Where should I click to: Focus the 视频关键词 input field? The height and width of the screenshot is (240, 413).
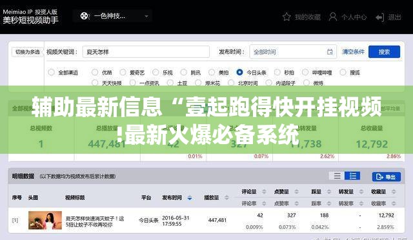[146, 51]
